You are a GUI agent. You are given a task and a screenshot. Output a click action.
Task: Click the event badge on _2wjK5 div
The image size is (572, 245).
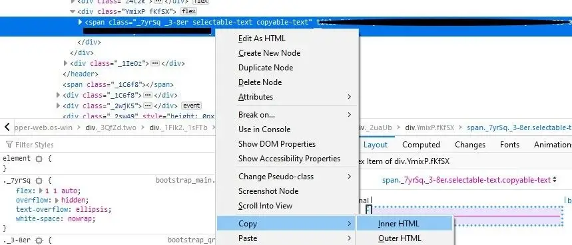coord(191,106)
